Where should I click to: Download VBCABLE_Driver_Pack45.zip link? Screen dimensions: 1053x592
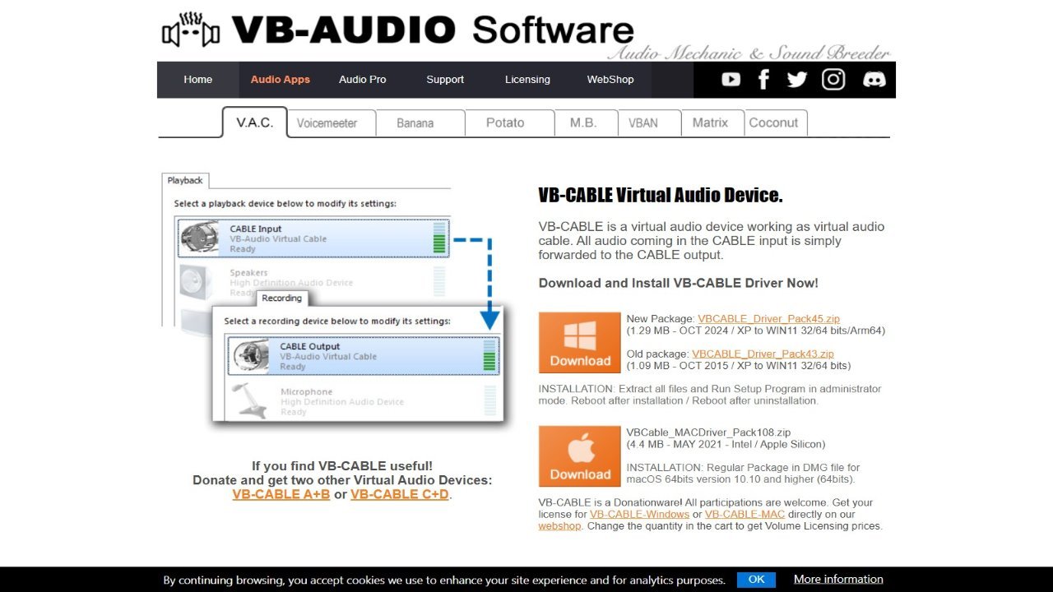(x=769, y=319)
